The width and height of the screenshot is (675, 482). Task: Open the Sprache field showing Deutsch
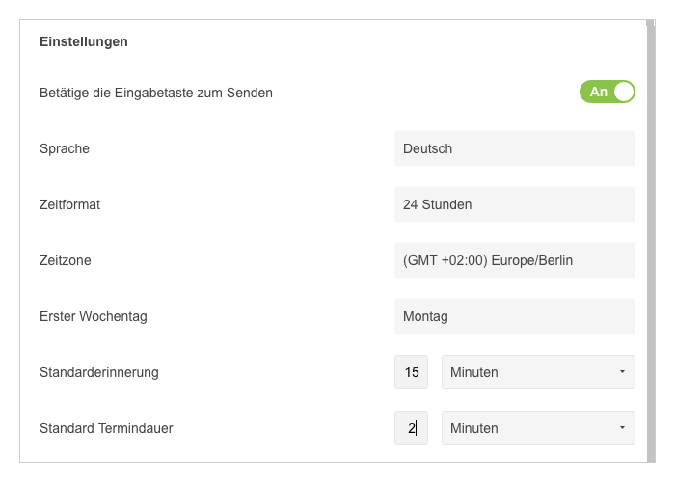pos(514,148)
